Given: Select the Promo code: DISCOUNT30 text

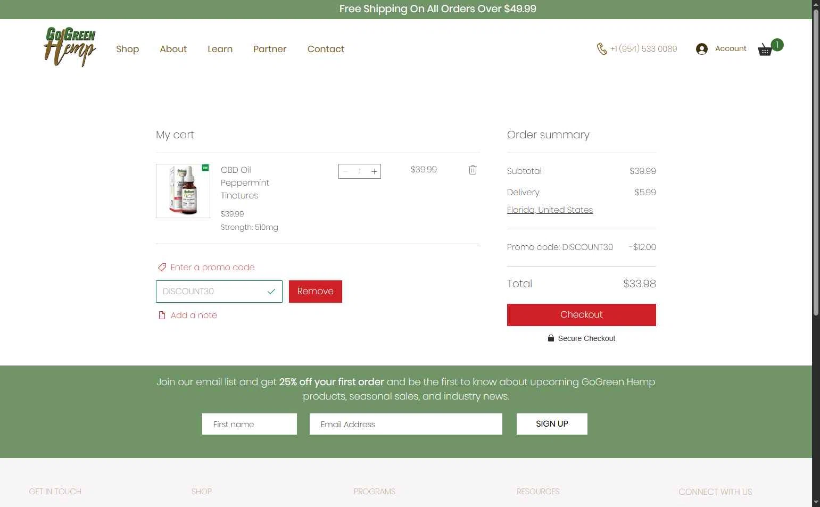Looking at the screenshot, I should (x=560, y=247).
